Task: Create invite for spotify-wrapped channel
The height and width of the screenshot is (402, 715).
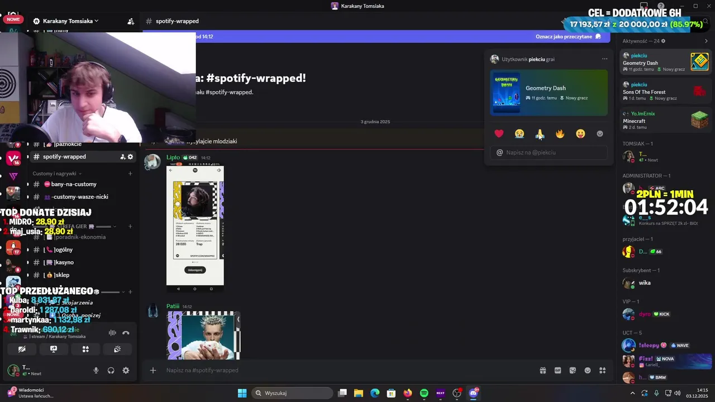Action: (x=122, y=157)
